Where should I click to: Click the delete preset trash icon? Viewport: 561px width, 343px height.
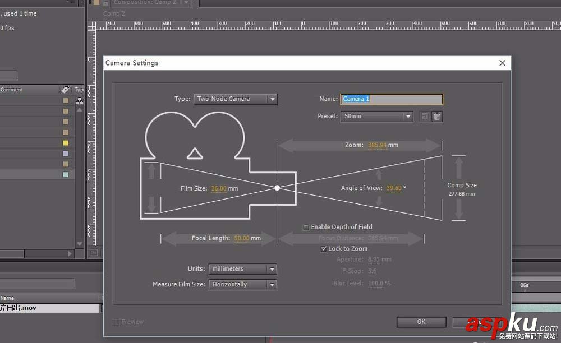point(437,117)
